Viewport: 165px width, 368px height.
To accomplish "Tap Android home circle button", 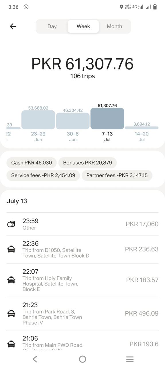I will [x=82, y=359].
